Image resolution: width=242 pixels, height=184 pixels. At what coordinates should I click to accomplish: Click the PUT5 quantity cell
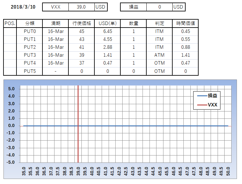[133, 71]
